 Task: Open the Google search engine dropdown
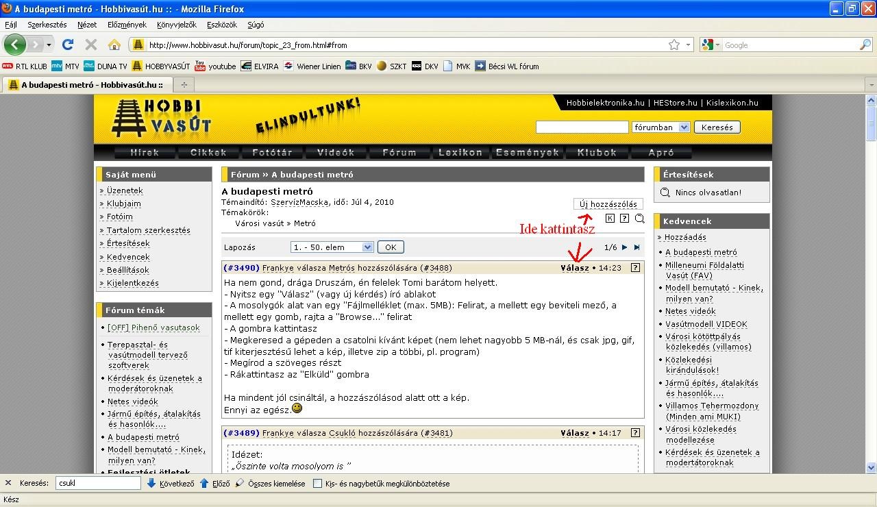coord(711,45)
